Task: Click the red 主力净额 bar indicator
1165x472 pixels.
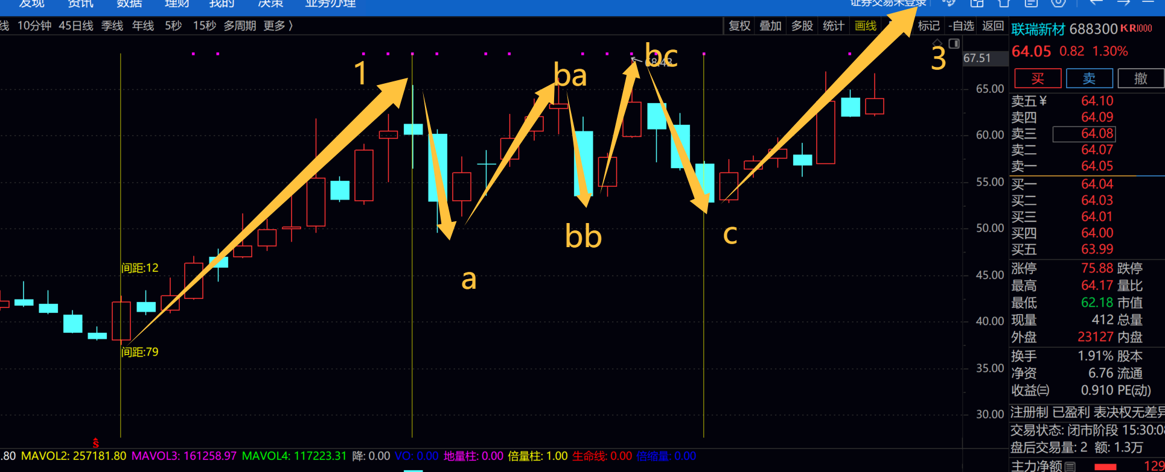Action: (x=1105, y=467)
